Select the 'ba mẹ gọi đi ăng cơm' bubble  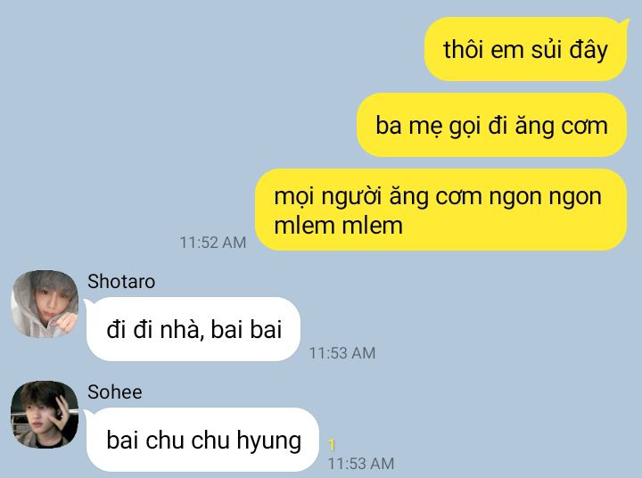point(491,125)
